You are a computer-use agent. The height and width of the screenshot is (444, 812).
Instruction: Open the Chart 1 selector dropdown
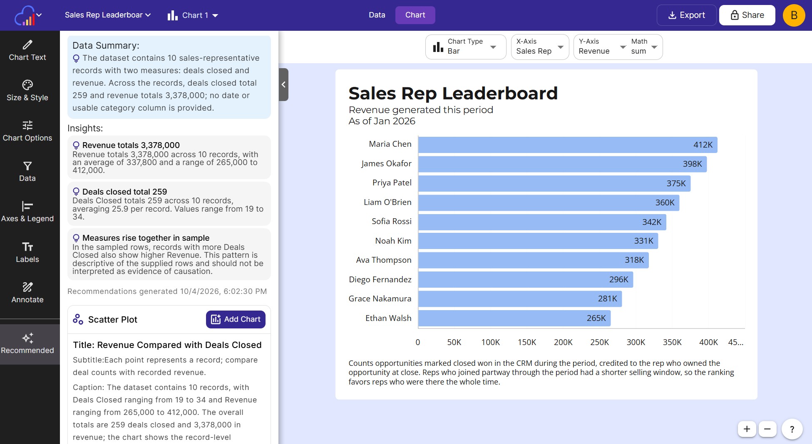click(193, 15)
